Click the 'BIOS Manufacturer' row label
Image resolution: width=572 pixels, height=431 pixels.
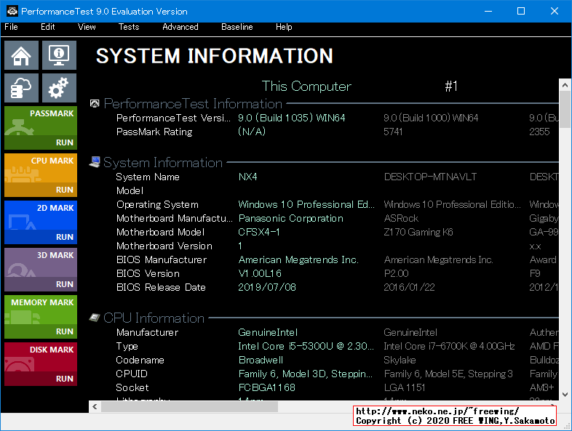click(x=162, y=259)
